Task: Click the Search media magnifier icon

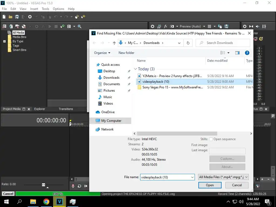Action: click(x=80, y=26)
